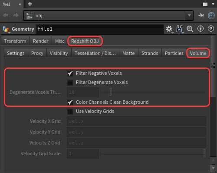The height and width of the screenshot is (173, 217).
Task: Add a new pane tab with plus
Action: point(30,4)
